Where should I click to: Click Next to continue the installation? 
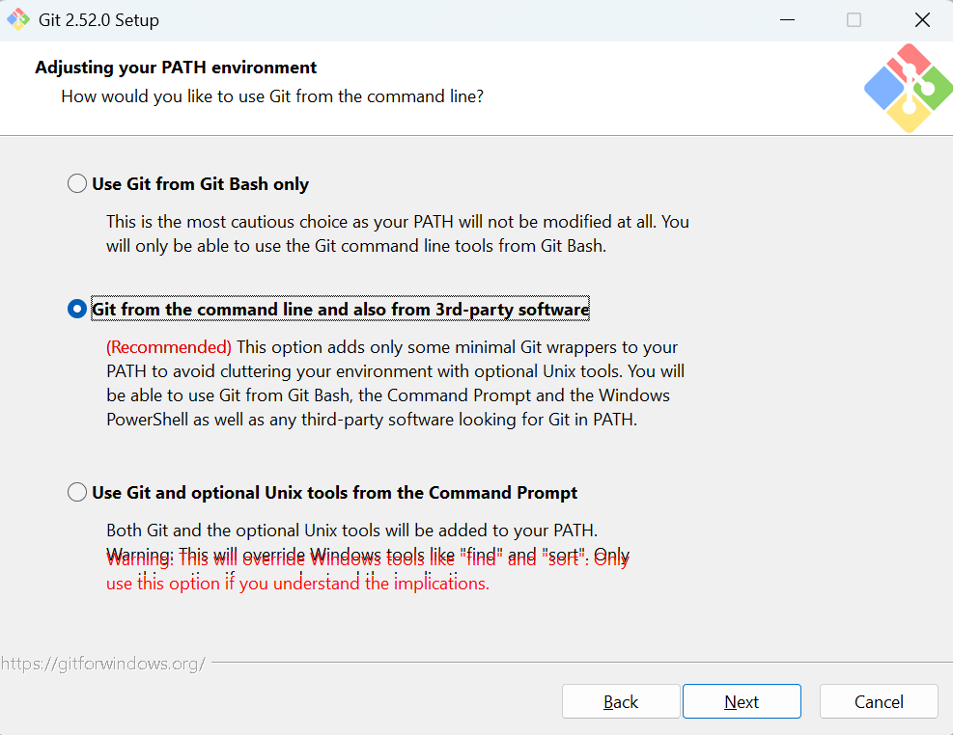click(742, 701)
